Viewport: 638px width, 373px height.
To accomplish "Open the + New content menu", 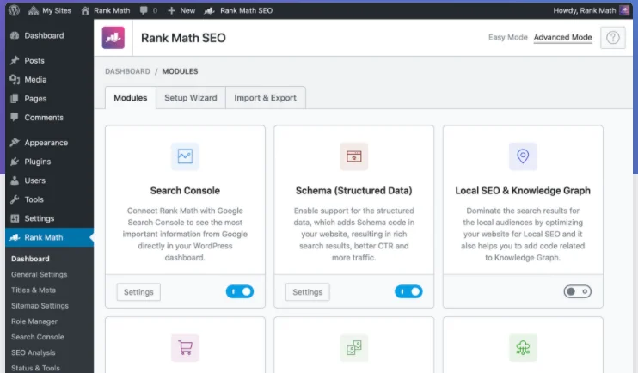I will click(x=181, y=10).
